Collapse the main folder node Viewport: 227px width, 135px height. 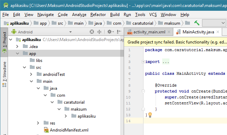32,81
